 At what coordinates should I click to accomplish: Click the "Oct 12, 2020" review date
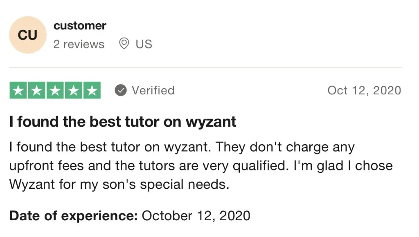tap(364, 90)
